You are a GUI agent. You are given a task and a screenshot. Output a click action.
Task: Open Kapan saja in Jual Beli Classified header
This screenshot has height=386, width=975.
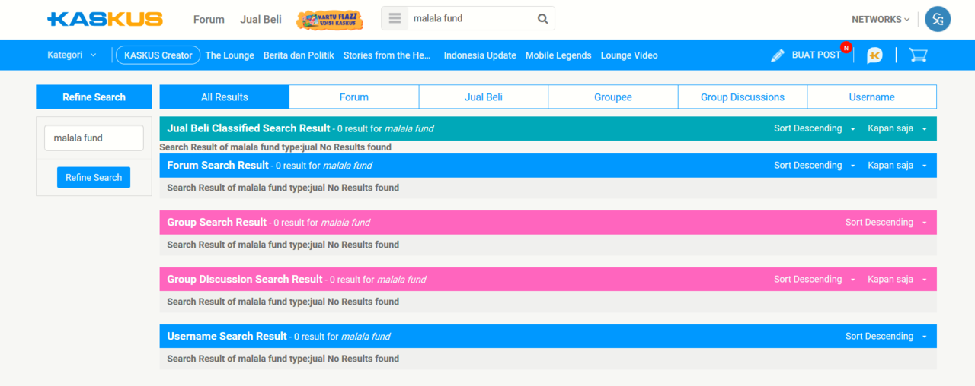[x=897, y=128]
